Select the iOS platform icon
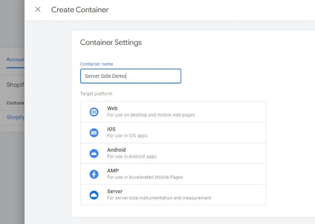This screenshot has height=224, width=315. tap(94, 132)
